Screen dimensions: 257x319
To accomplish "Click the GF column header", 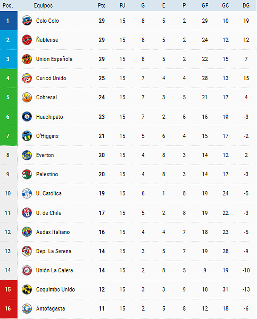I will coord(205,5).
